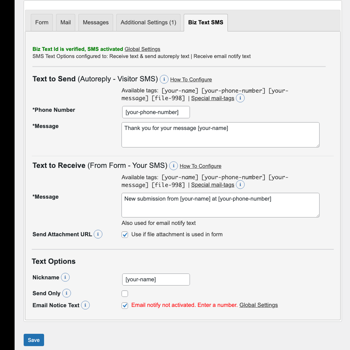Click the Send Attachment URL label
This screenshot has width=350, height=350.
coord(62,234)
